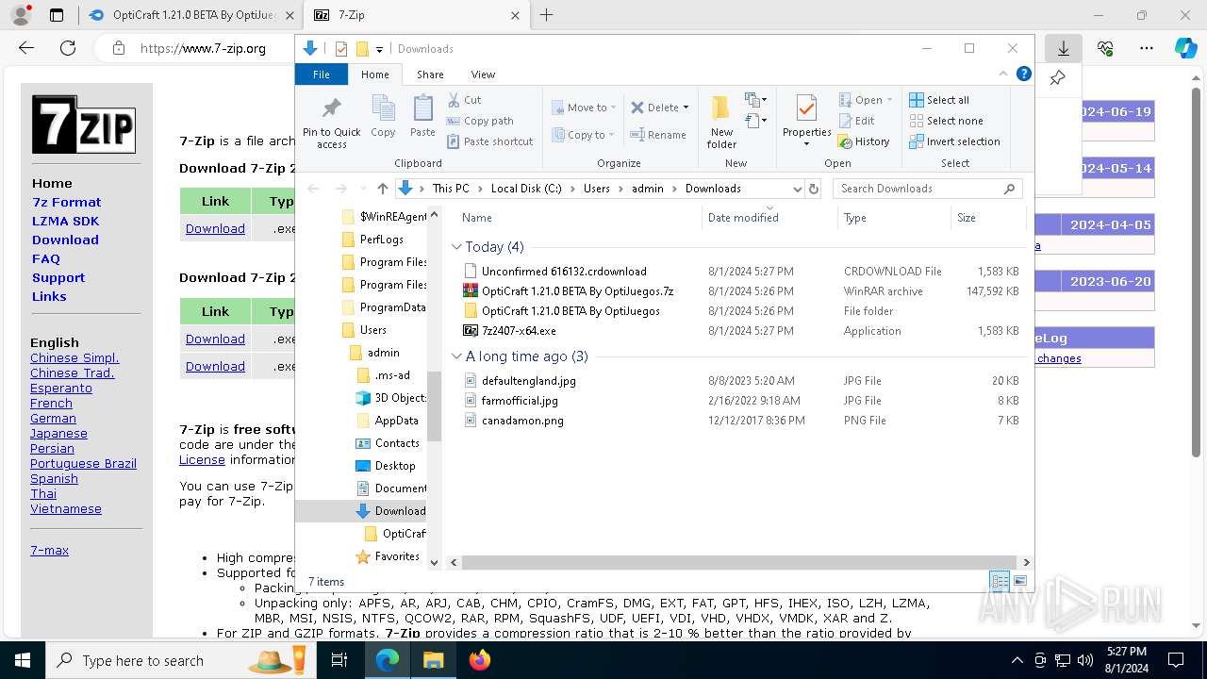Select the Home ribbon tab
Viewport: 1207px width, 679px height.
pyautogui.click(x=374, y=75)
